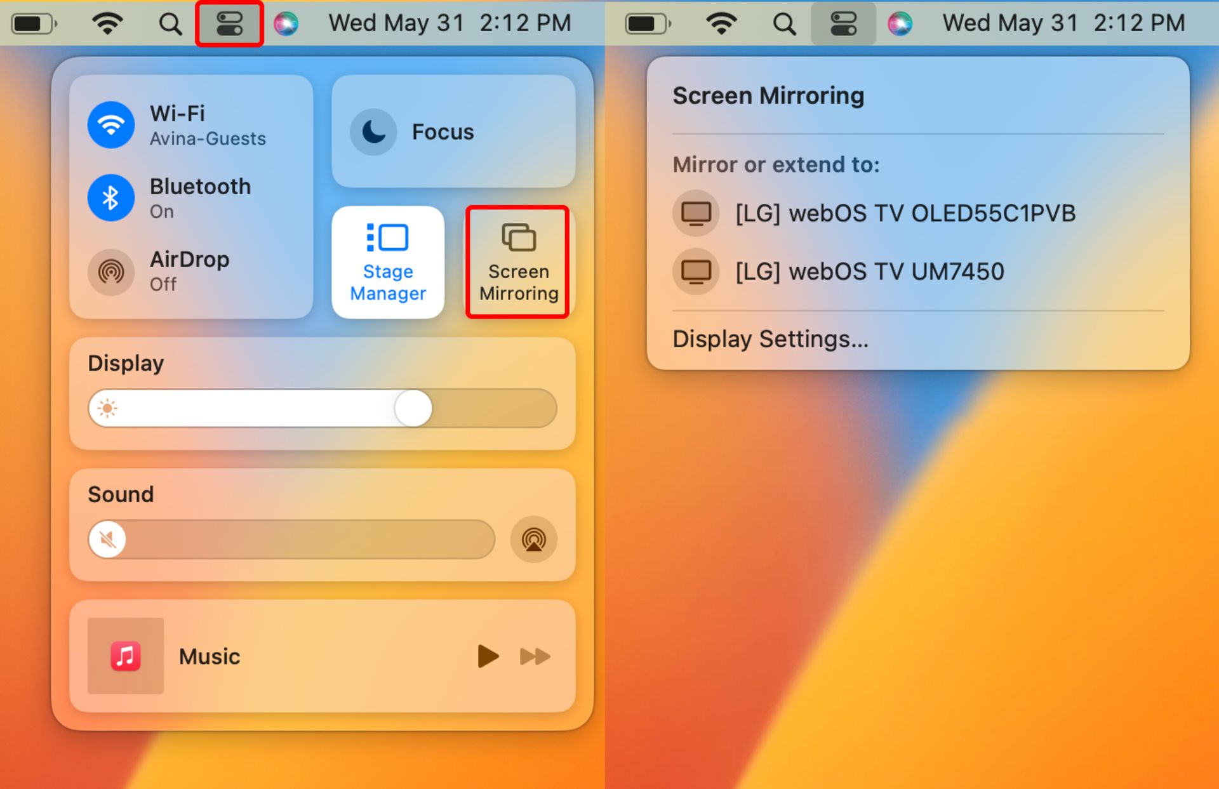1219x789 pixels.
Task: Enable the AirDrop round button
Action: tap(111, 272)
